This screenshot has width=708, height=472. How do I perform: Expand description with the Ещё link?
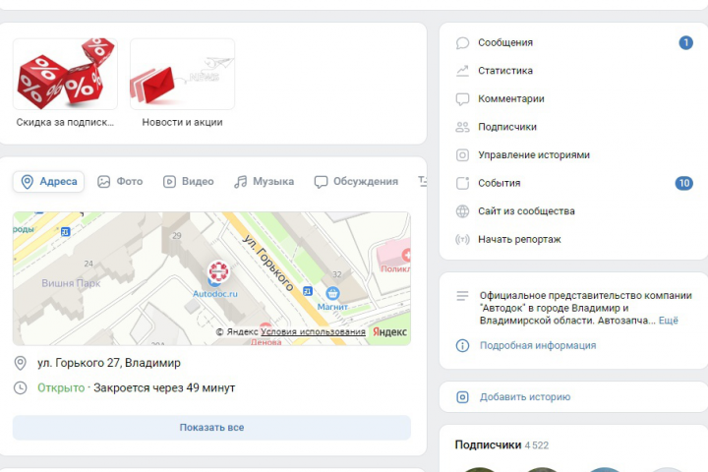click(669, 321)
